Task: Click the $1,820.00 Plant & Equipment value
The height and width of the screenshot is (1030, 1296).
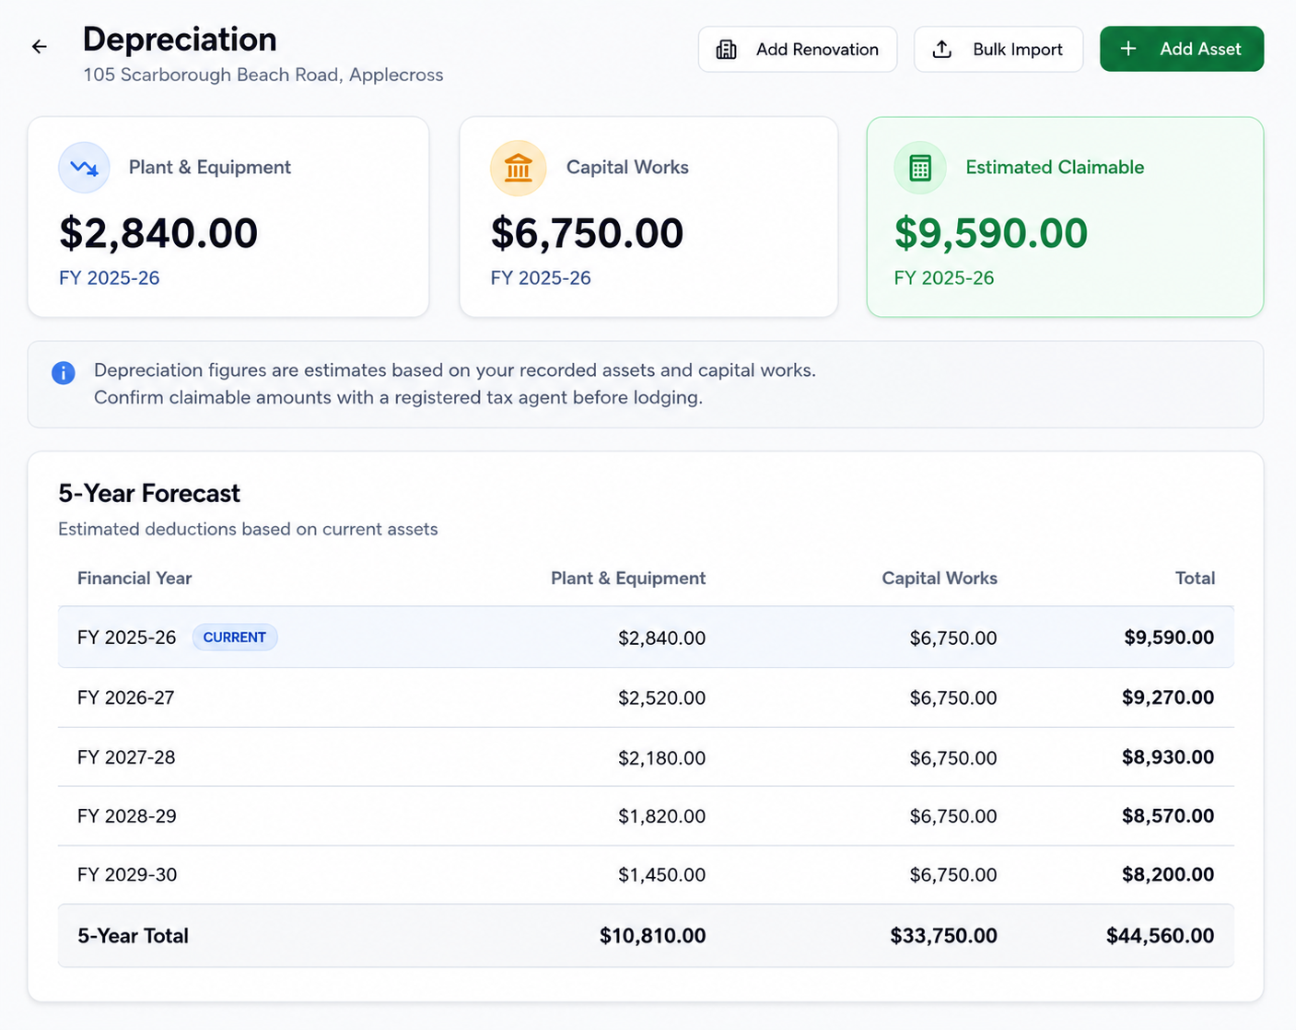Action: (662, 816)
